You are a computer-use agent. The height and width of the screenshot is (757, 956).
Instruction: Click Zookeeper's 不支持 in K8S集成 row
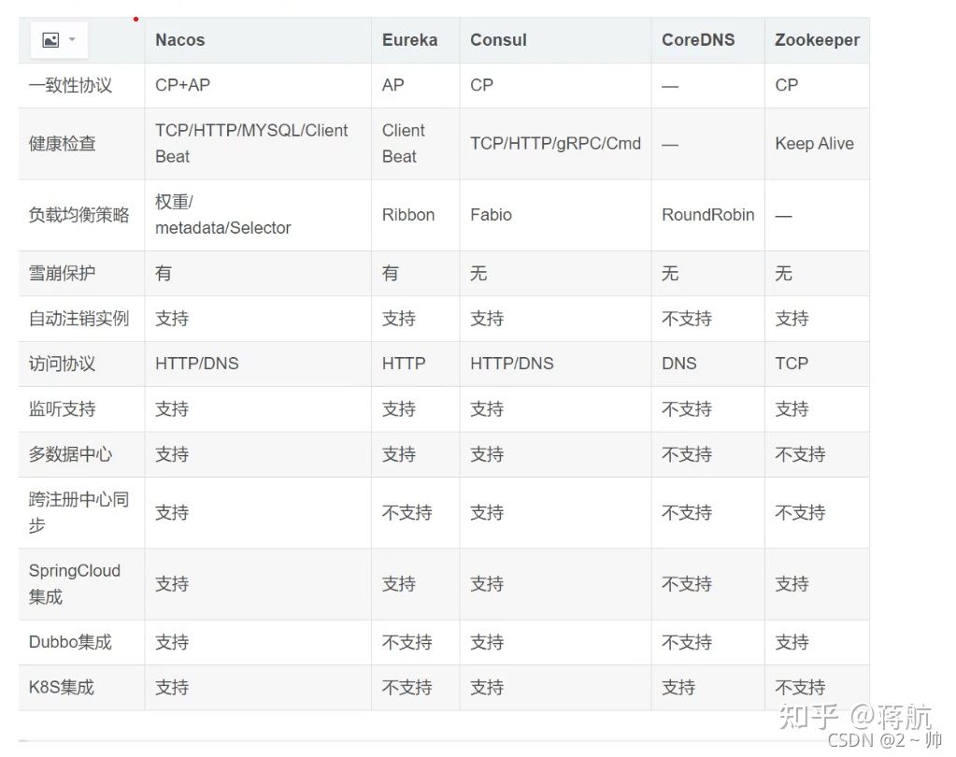tap(799, 688)
